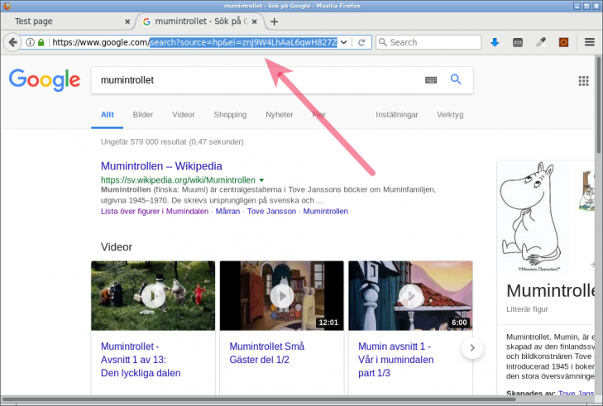The image size is (603, 406).
Task: Click the blue Google search magnifier
Action: point(456,79)
